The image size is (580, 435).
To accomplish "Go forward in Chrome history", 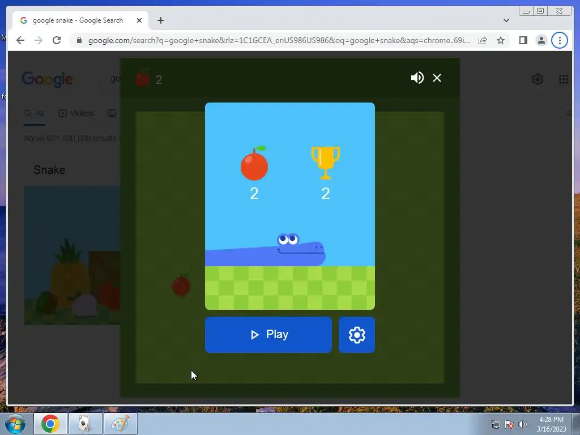I will tap(39, 40).
